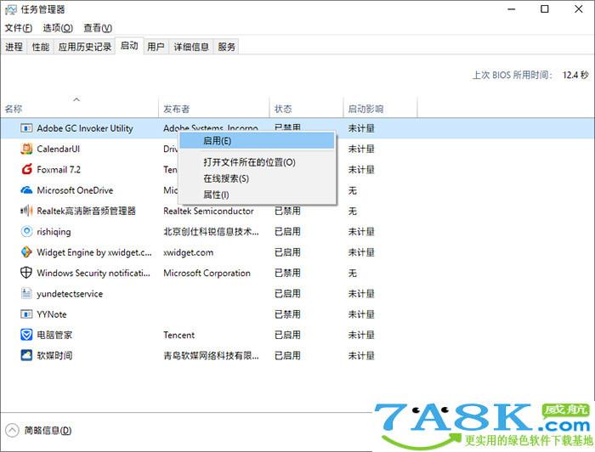Select the YYNote row name
Image resolution: width=595 pixels, height=452 pixels.
pos(52,314)
